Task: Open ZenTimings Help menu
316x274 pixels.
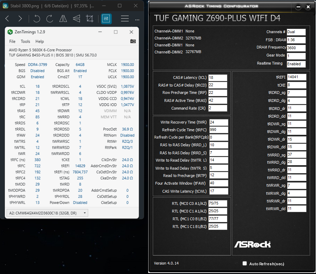Action: pyautogui.click(x=39, y=41)
